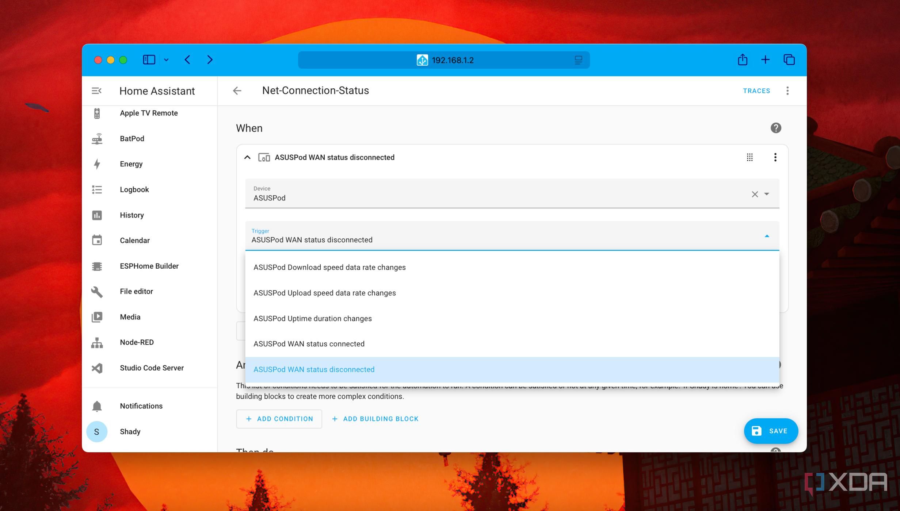Open the Device dropdown arrow

[767, 194]
